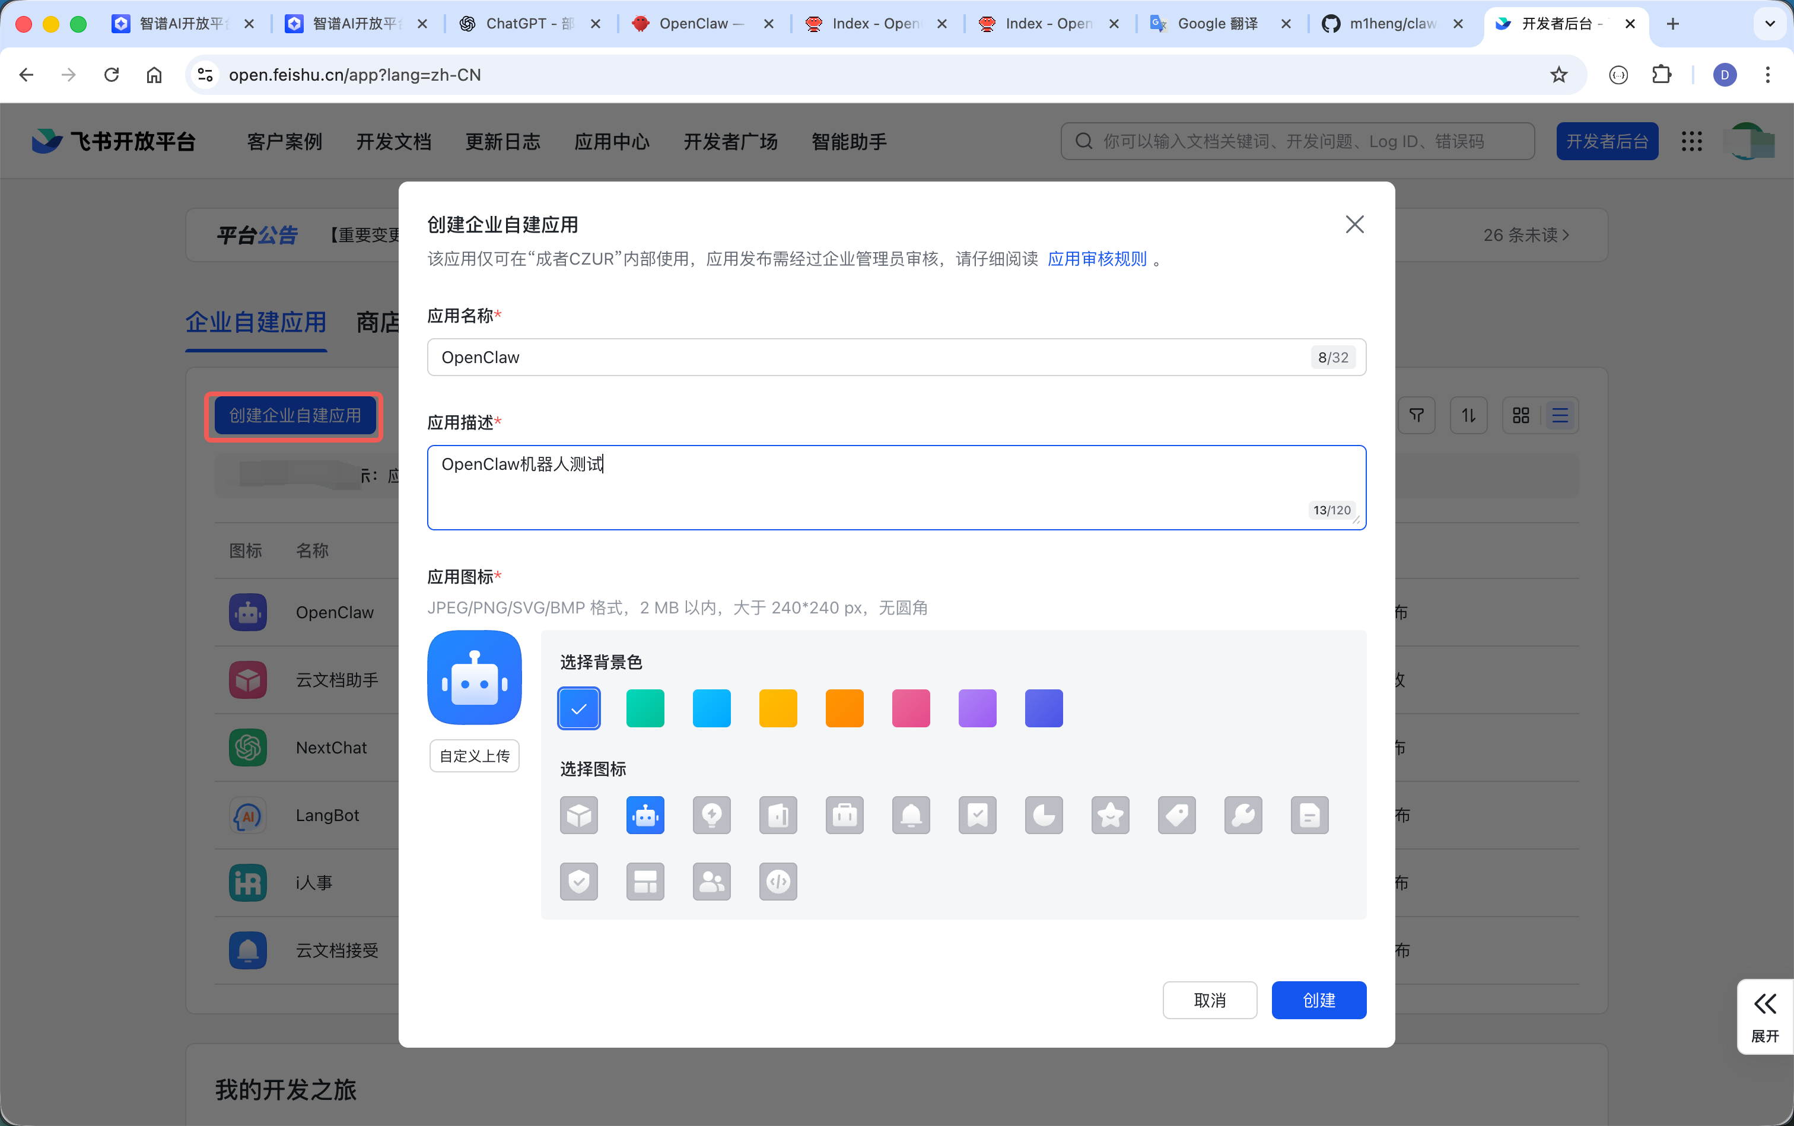Select the code brackets icon in second row
The height and width of the screenshot is (1126, 1794).
778,881
